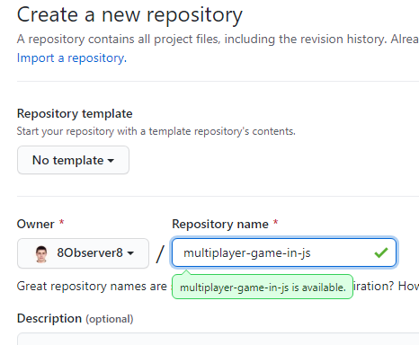
Task: Open the No template dropdown
Action: [x=73, y=160]
